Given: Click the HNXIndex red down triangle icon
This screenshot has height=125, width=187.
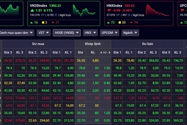Looking at the screenshot, I should coord(109,10).
